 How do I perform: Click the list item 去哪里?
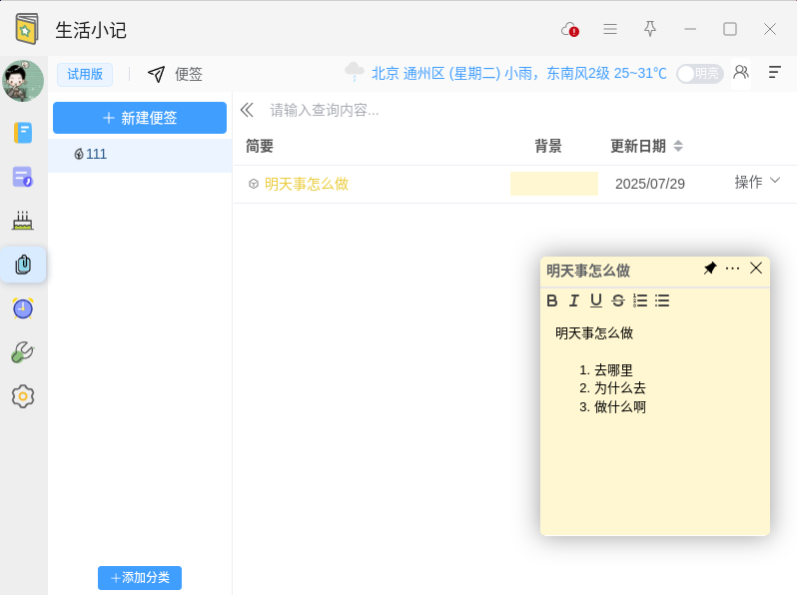pos(613,370)
